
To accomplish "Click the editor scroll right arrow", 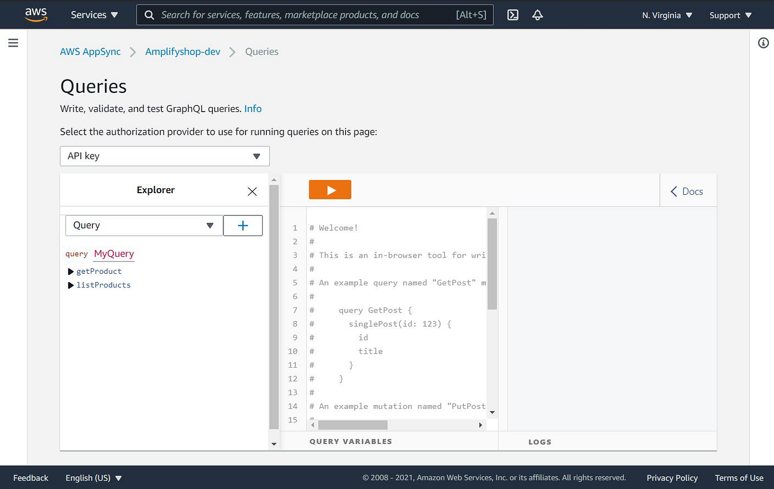I will [480, 425].
